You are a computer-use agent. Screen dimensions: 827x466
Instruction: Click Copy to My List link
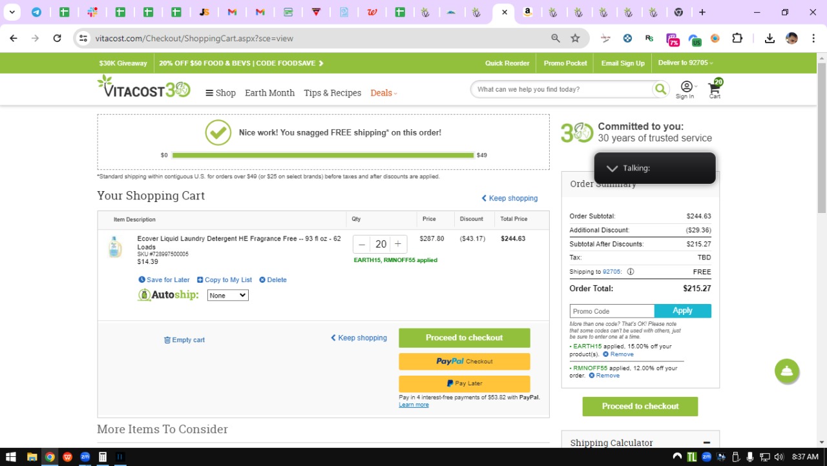tap(224, 280)
